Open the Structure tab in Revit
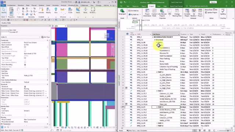This screenshot has width=235, height=132. 21,5
